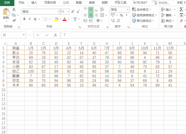Open the number format 常规 dropdown

pos(127,10)
